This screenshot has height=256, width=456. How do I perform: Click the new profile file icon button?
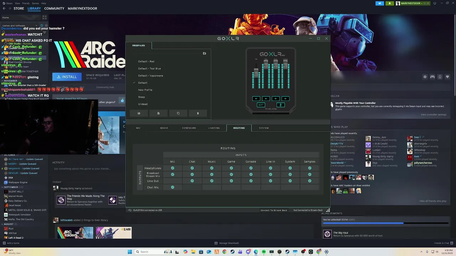click(x=159, y=113)
